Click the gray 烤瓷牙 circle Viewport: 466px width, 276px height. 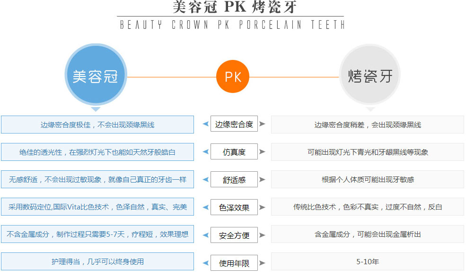pyautogui.click(x=369, y=76)
